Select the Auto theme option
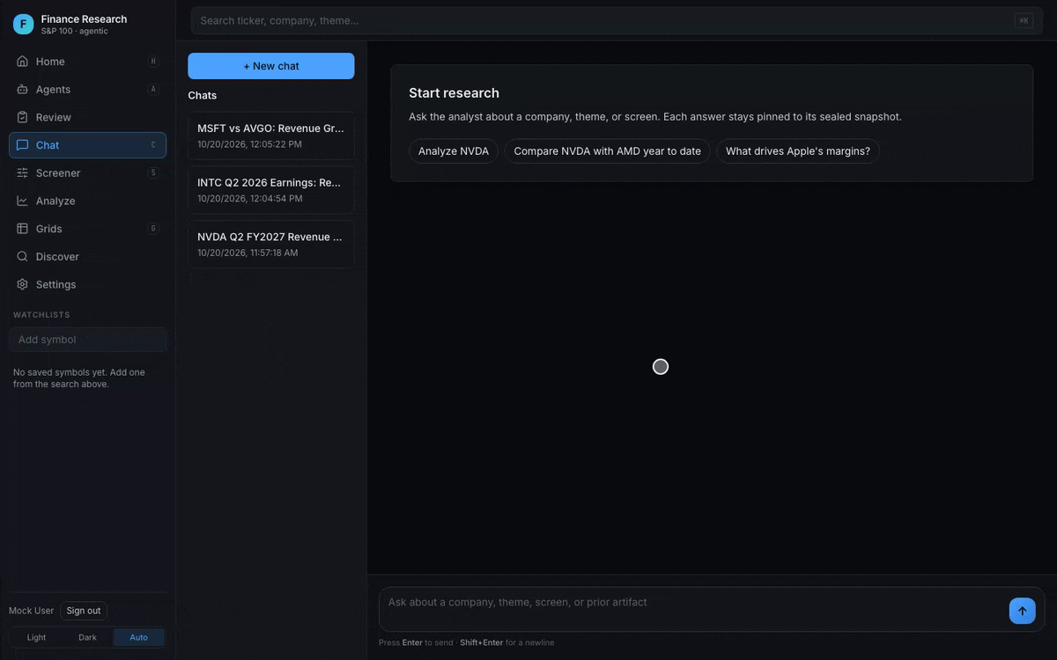Screen dimensions: 1057x660 139,637
